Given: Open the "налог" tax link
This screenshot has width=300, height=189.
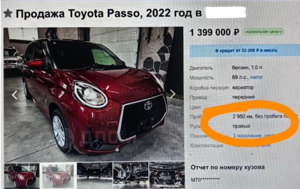Looking at the screenshot, I should pos(256,77).
